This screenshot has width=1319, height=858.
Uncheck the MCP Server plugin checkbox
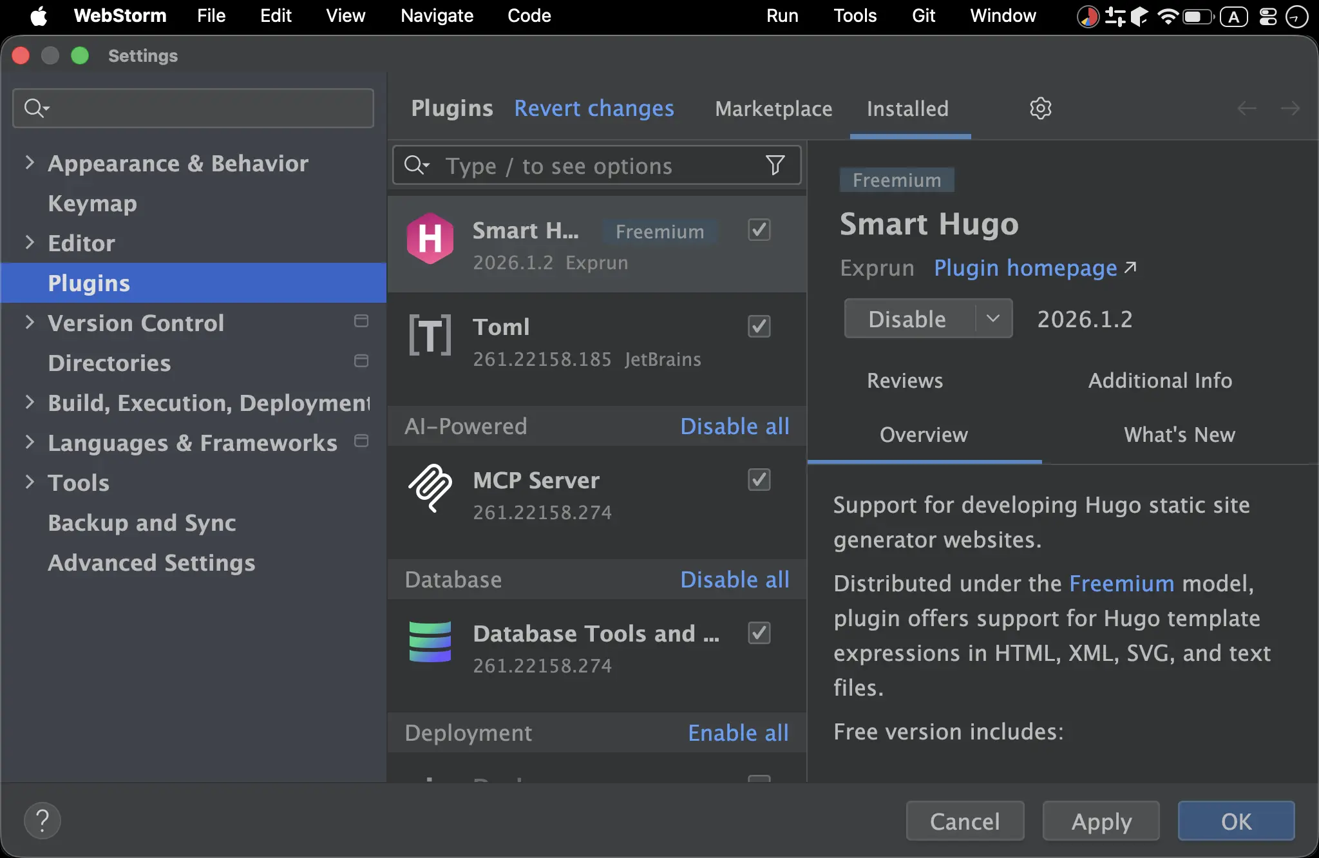pos(759,479)
